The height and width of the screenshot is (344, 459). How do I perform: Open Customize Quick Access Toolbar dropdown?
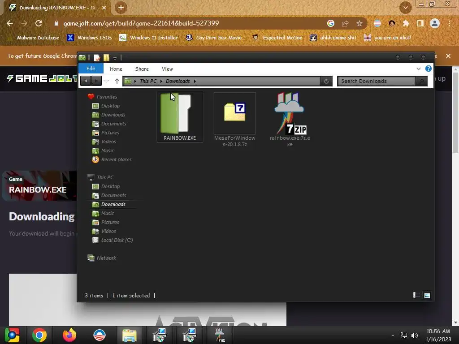[115, 58]
